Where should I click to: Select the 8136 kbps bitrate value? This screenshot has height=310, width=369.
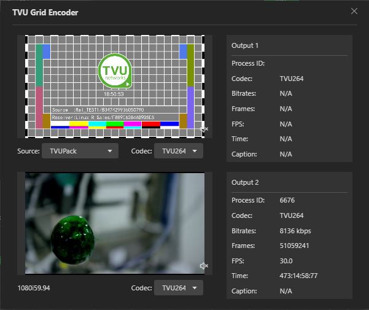click(x=295, y=231)
